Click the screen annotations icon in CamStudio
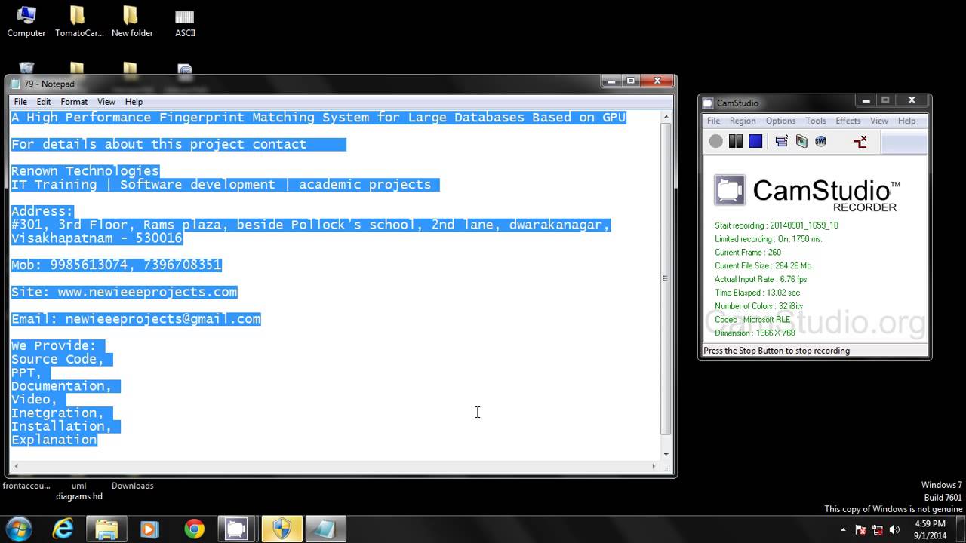Viewport: 966px width, 543px height. (801, 141)
